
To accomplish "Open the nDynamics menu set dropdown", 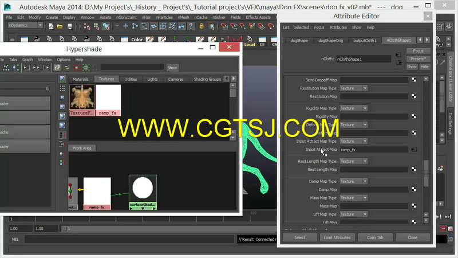I will tap(25, 25).
